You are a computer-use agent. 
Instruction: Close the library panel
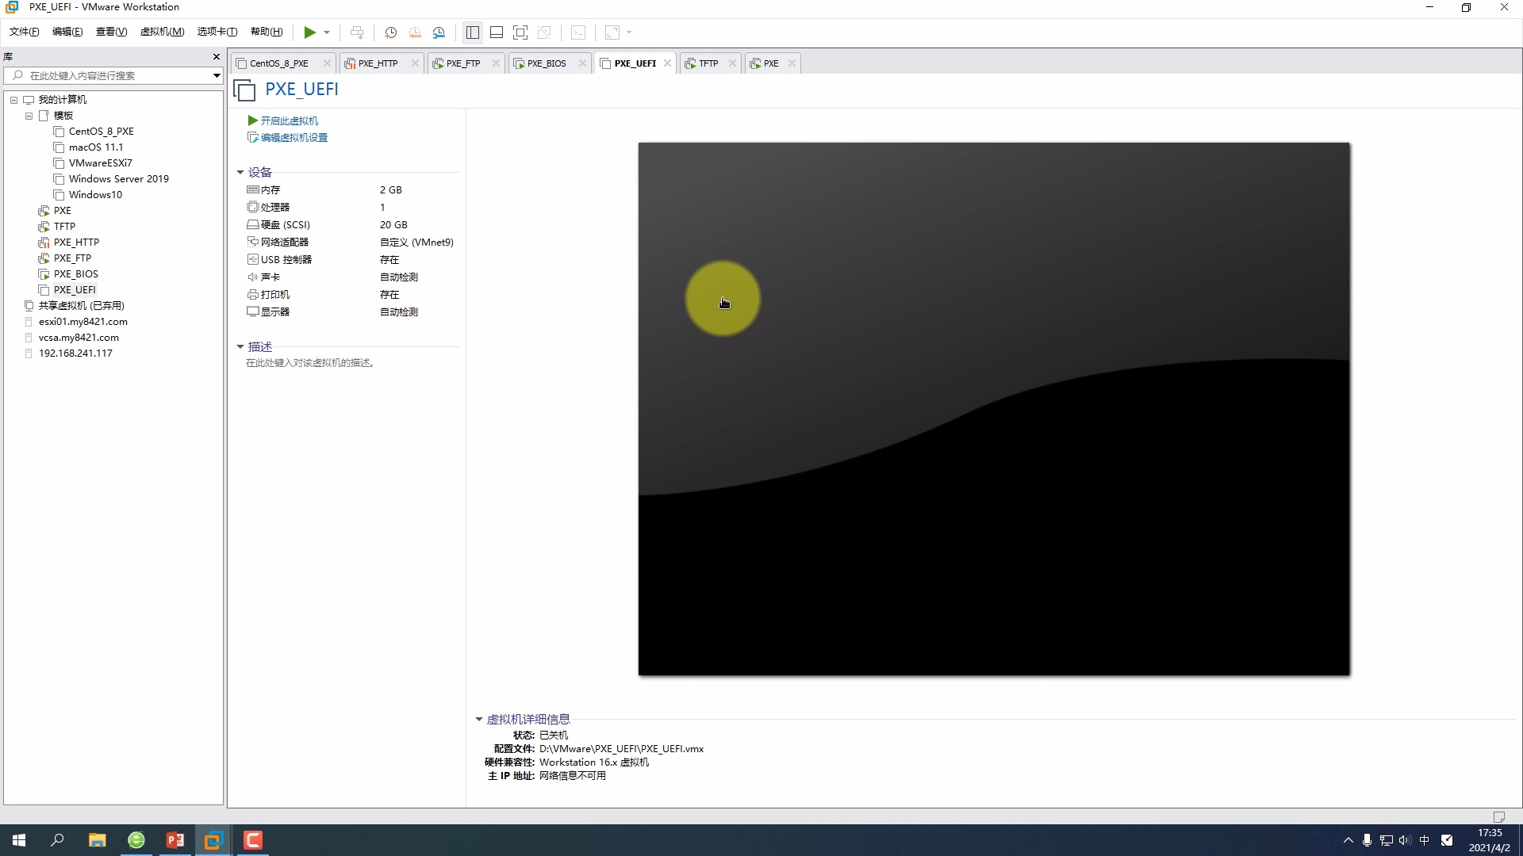coord(217,57)
